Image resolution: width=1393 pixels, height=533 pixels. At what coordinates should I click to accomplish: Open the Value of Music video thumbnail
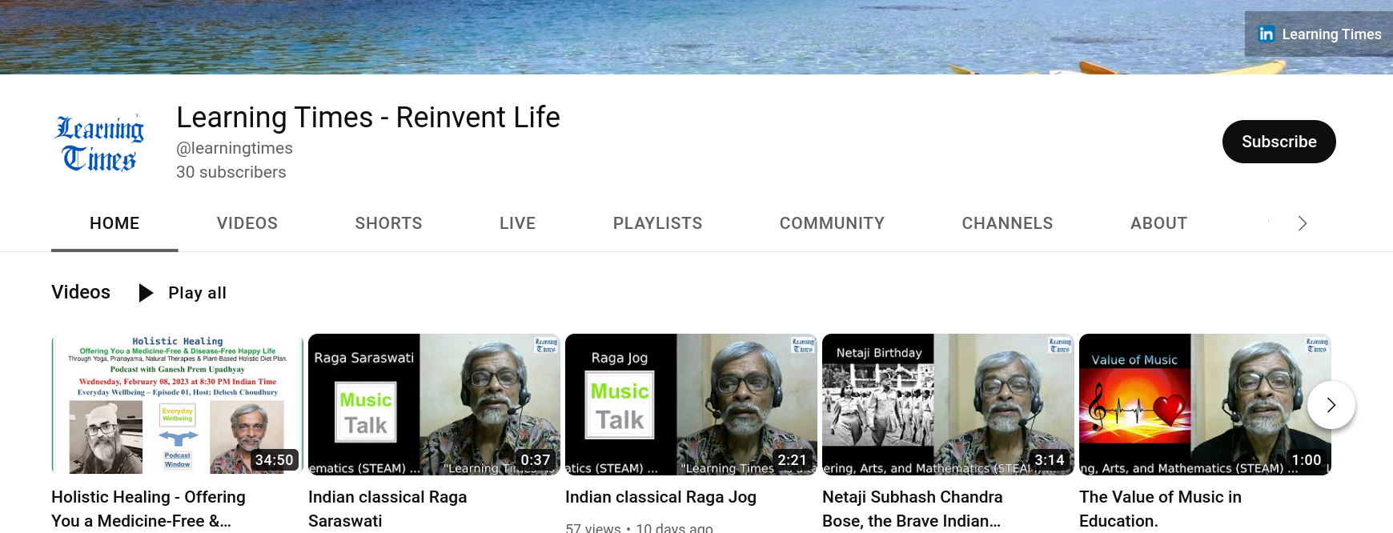click(x=1205, y=404)
